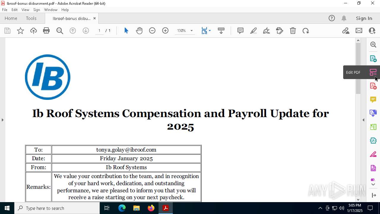Go to previous page arrow

point(73,31)
